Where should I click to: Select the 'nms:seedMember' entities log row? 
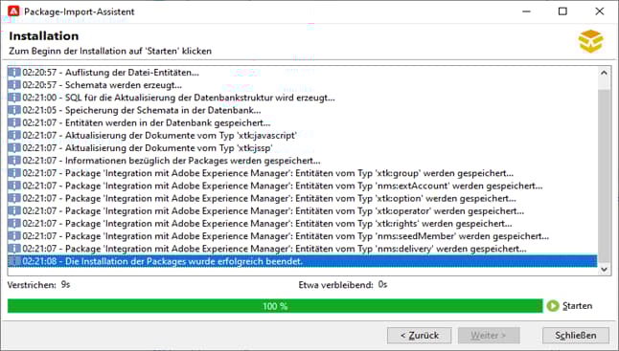[303, 236]
